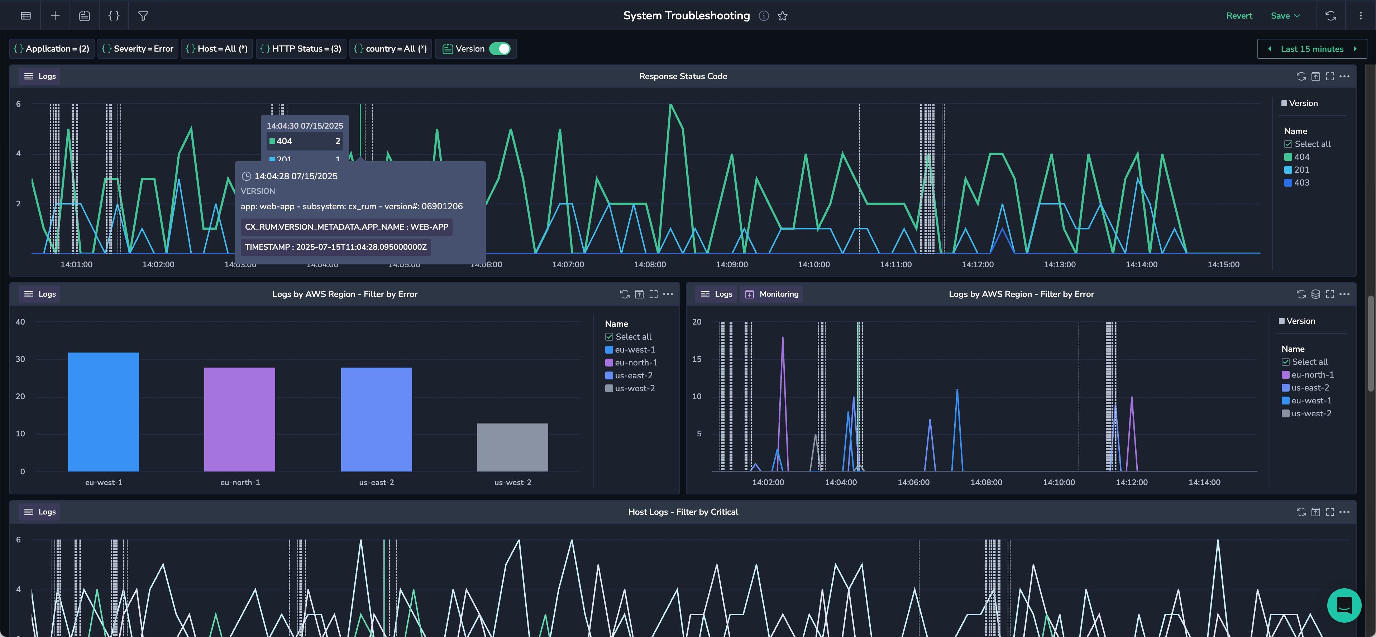Export the Host Logs widget

[1316, 512]
